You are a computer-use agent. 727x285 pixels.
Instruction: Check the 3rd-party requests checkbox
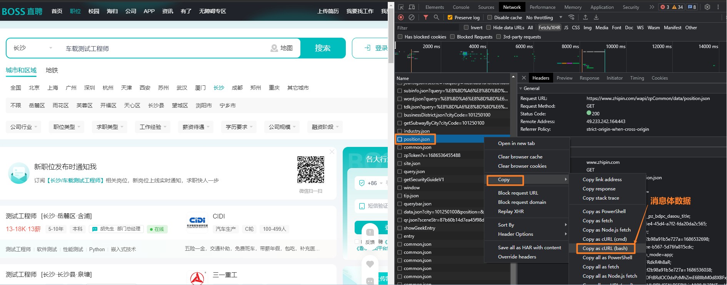coord(499,37)
